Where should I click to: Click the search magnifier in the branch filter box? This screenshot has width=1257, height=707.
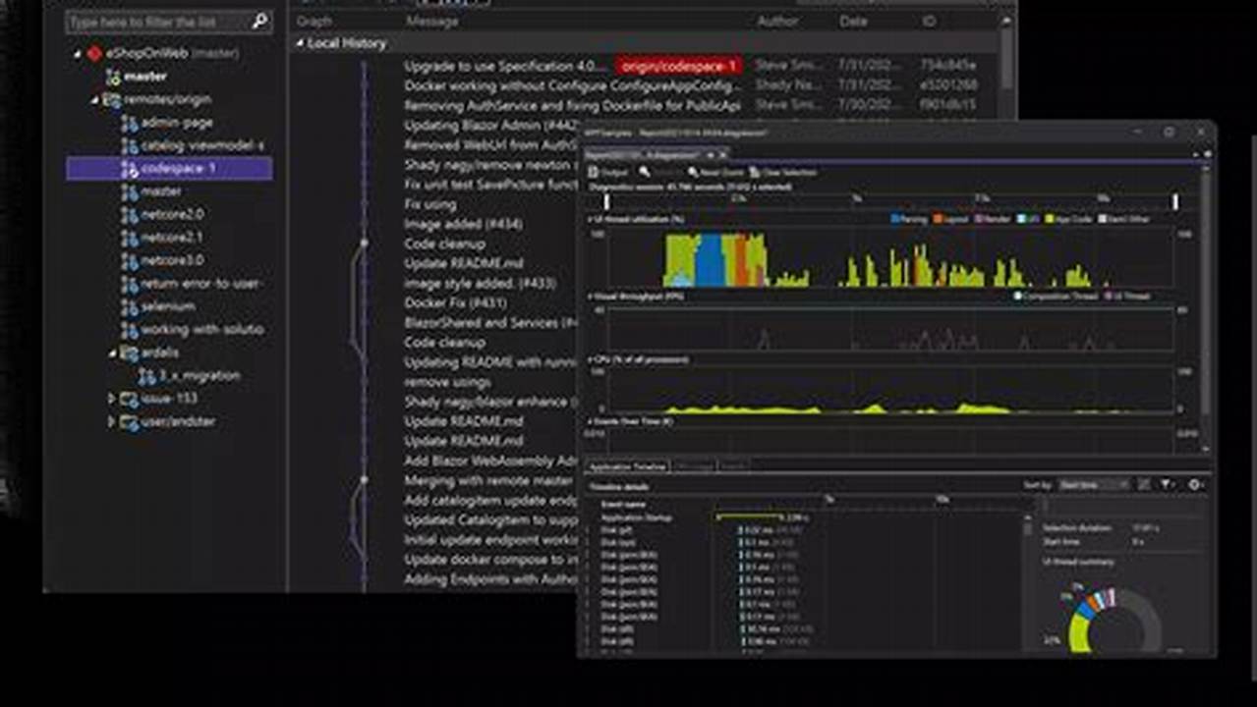pyautogui.click(x=257, y=20)
